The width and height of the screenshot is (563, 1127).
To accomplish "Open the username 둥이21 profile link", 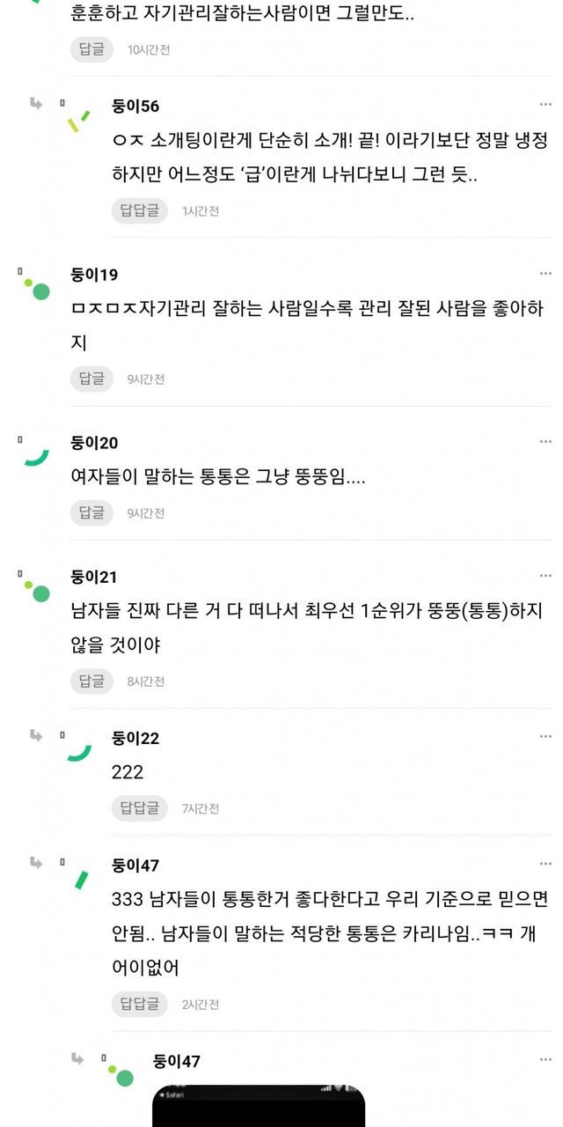I will coord(94,578).
